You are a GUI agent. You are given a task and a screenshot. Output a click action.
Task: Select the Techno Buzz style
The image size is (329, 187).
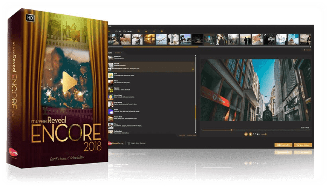(x=151, y=132)
